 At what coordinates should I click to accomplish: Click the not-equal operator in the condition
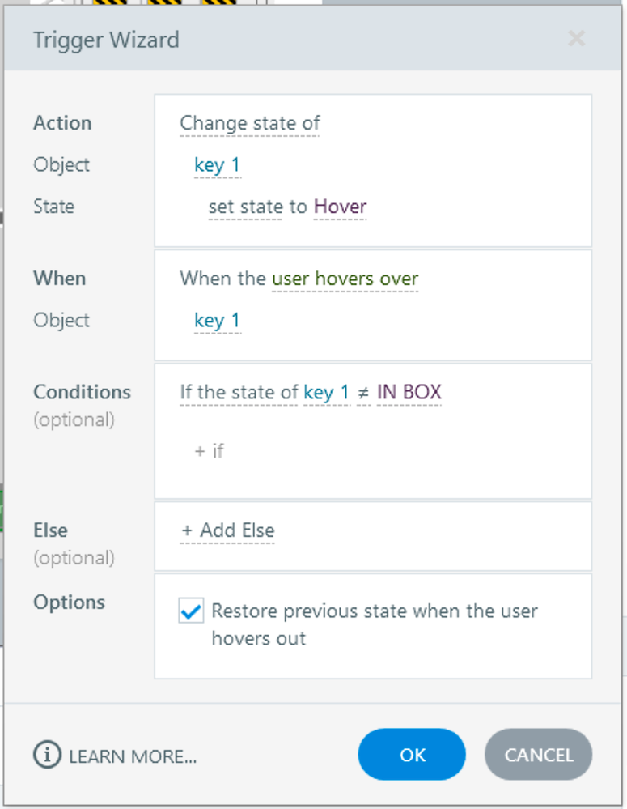363,394
